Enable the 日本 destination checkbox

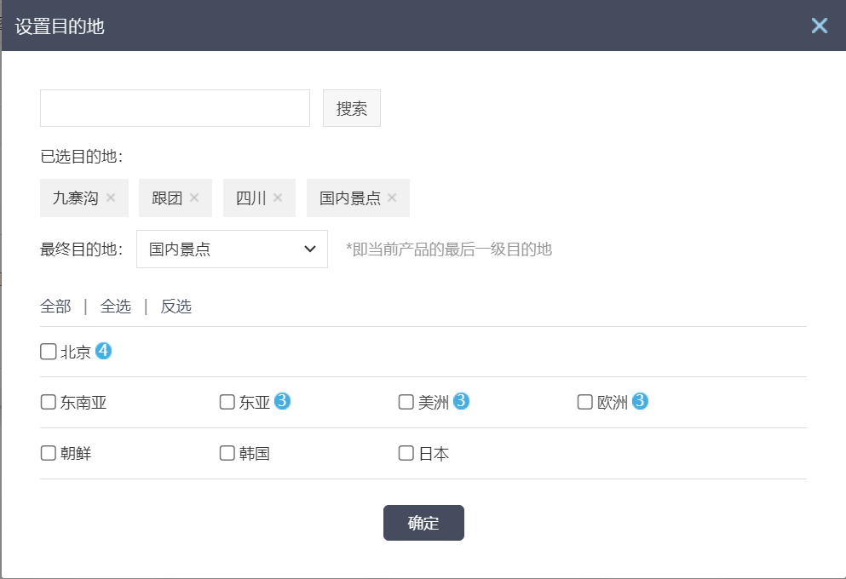pyautogui.click(x=406, y=453)
